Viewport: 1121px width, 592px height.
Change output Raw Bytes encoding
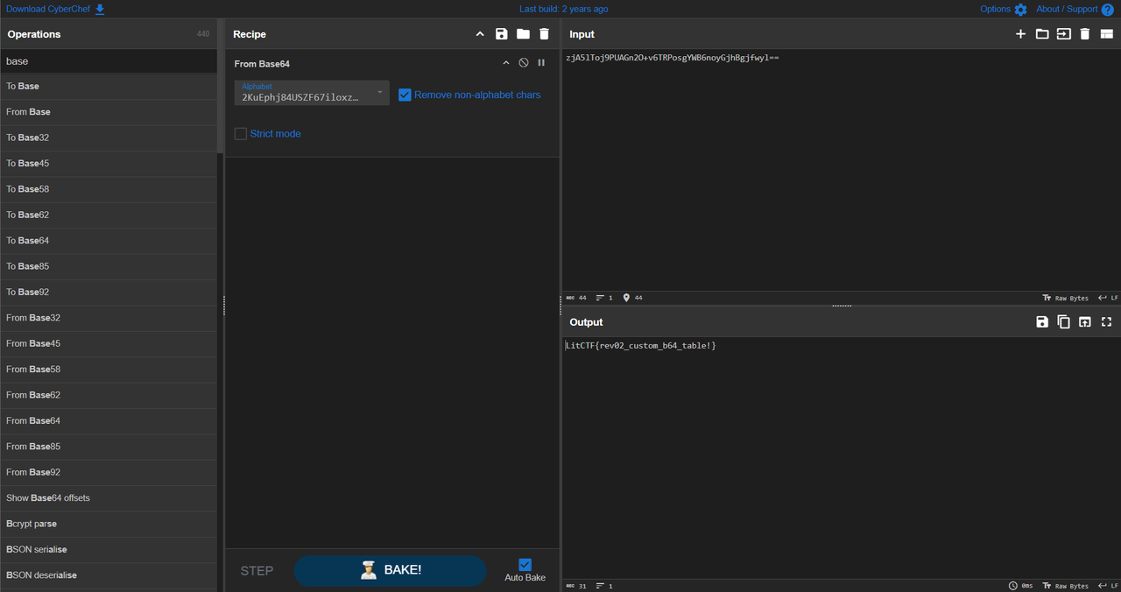(x=1066, y=586)
